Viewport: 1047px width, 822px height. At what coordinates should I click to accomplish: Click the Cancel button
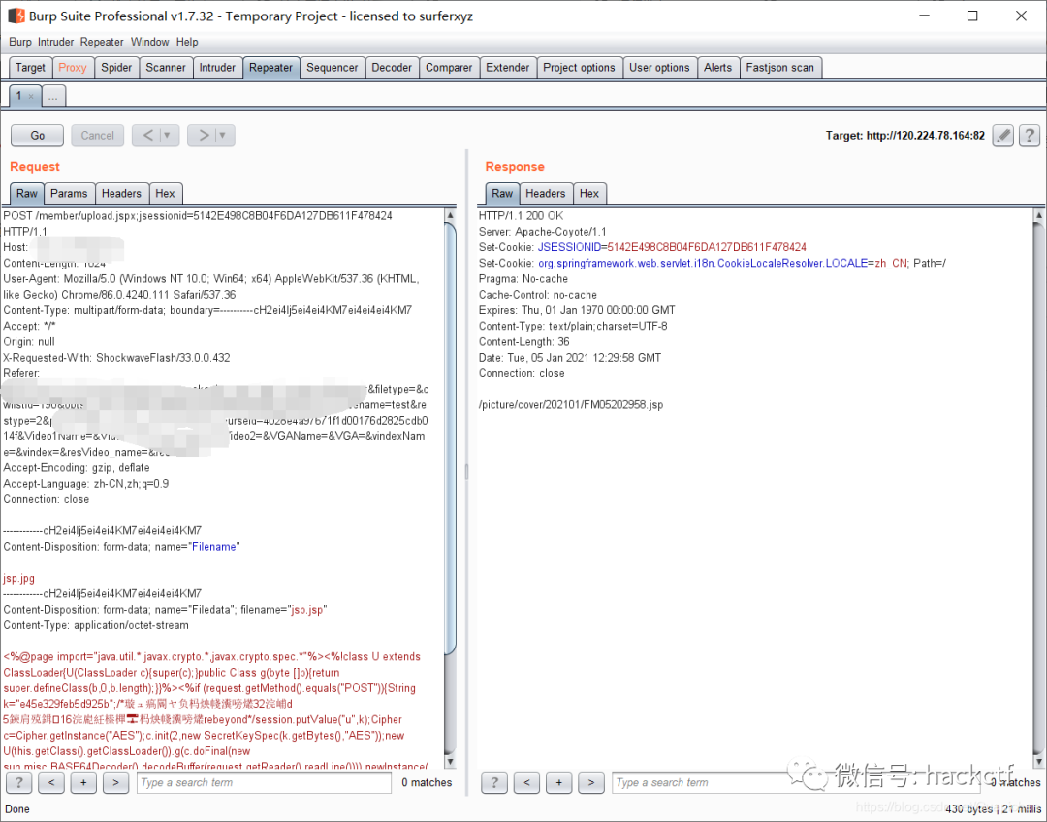pyautogui.click(x=98, y=136)
